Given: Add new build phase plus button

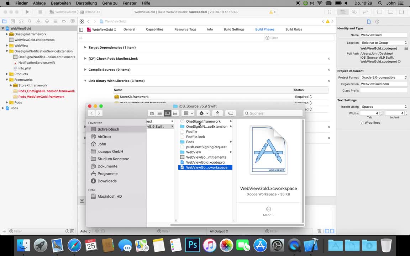Looking at the screenshot, I should [x=81, y=38].
